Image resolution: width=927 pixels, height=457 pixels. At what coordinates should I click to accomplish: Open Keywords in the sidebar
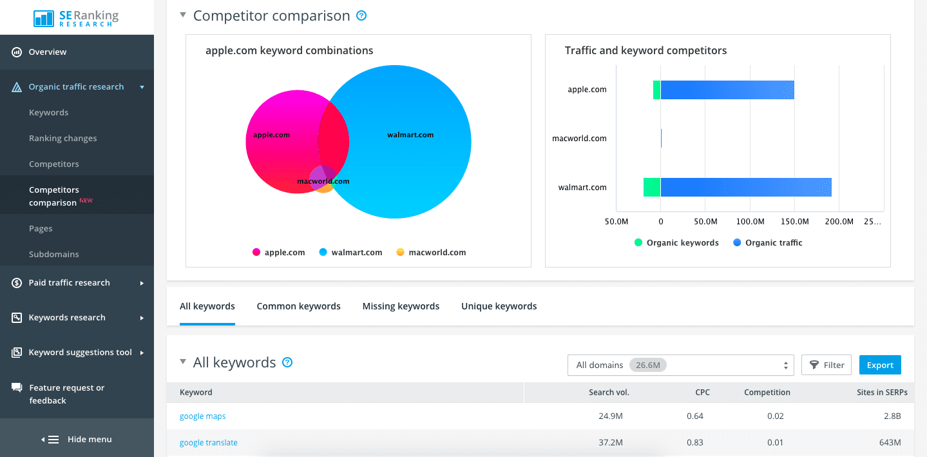pos(48,113)
